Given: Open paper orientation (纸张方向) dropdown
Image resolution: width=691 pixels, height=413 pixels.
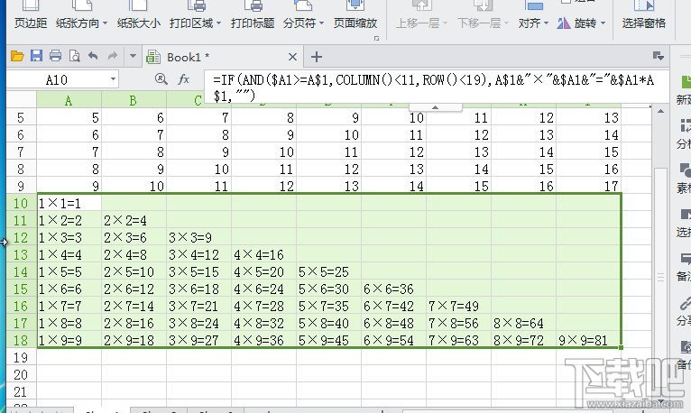Looking at the screenshot, I should (81, 15).
